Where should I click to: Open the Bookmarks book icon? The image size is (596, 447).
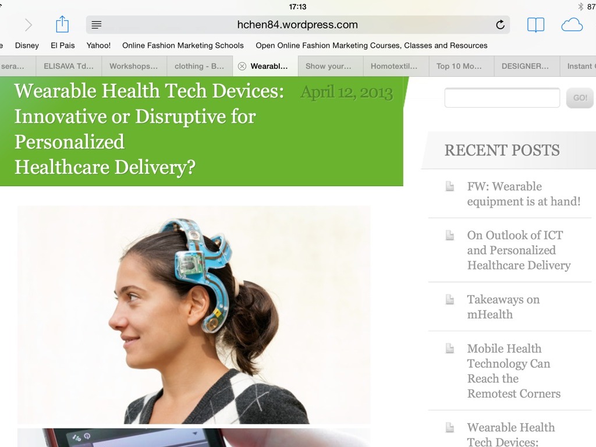click(x=535, y=25)
